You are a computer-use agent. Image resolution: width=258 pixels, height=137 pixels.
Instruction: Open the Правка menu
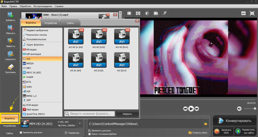[x=13, y=6]
